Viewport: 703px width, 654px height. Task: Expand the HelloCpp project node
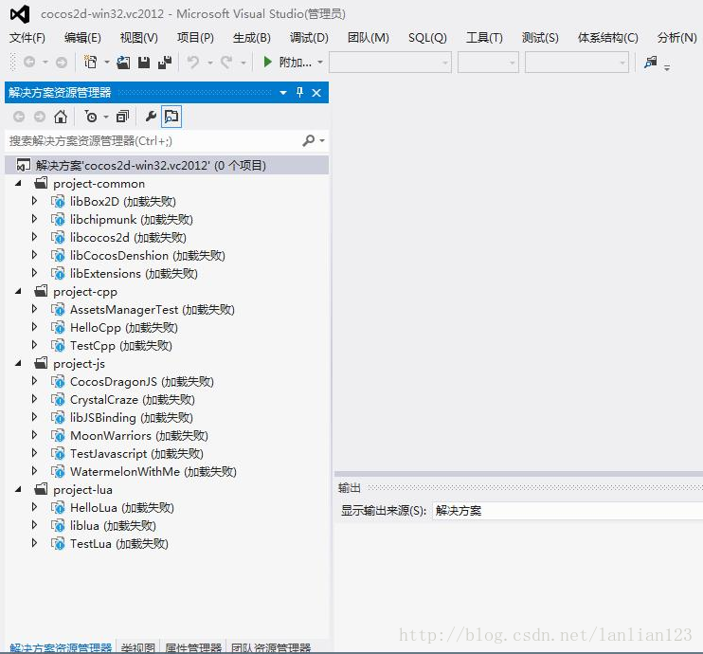click(34, 327)
